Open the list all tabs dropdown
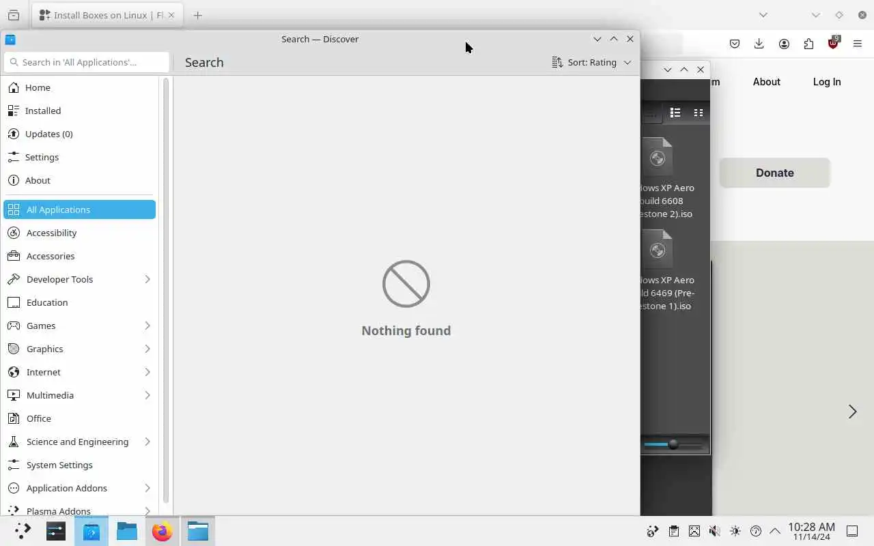The width and height of the screenshot is (874, 546). pyautogui.click(x=763, y=15)
